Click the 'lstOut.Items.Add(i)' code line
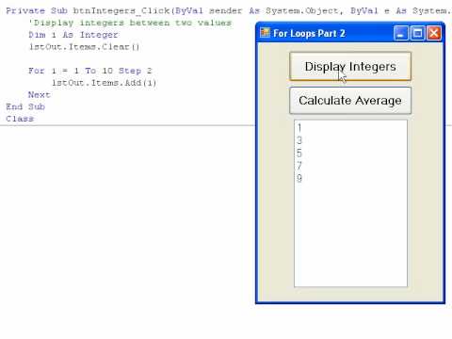This screenshot has width=452, height=339. 104,83
